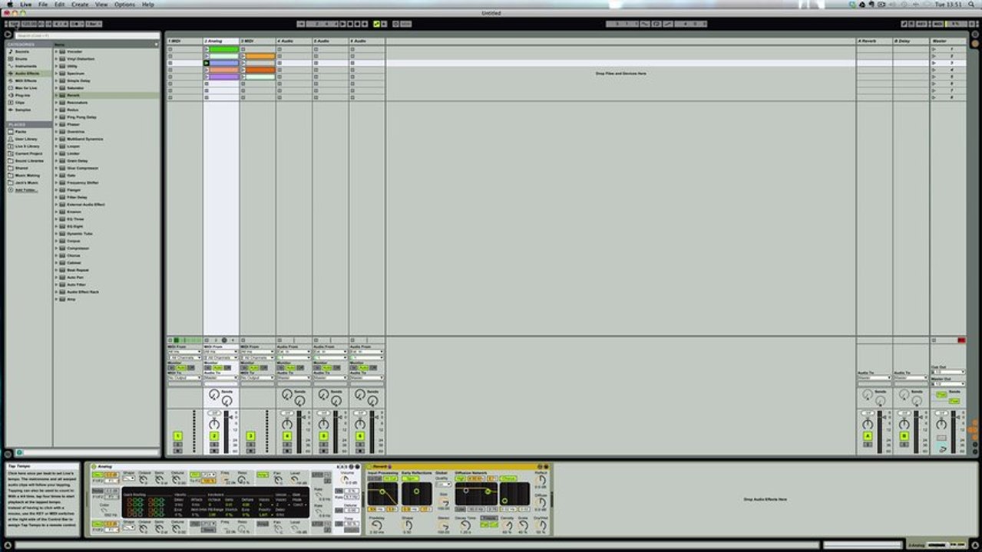Click the Tap tempo button
This screenshot has width=982, height=552.
click(x=15, y=24)
